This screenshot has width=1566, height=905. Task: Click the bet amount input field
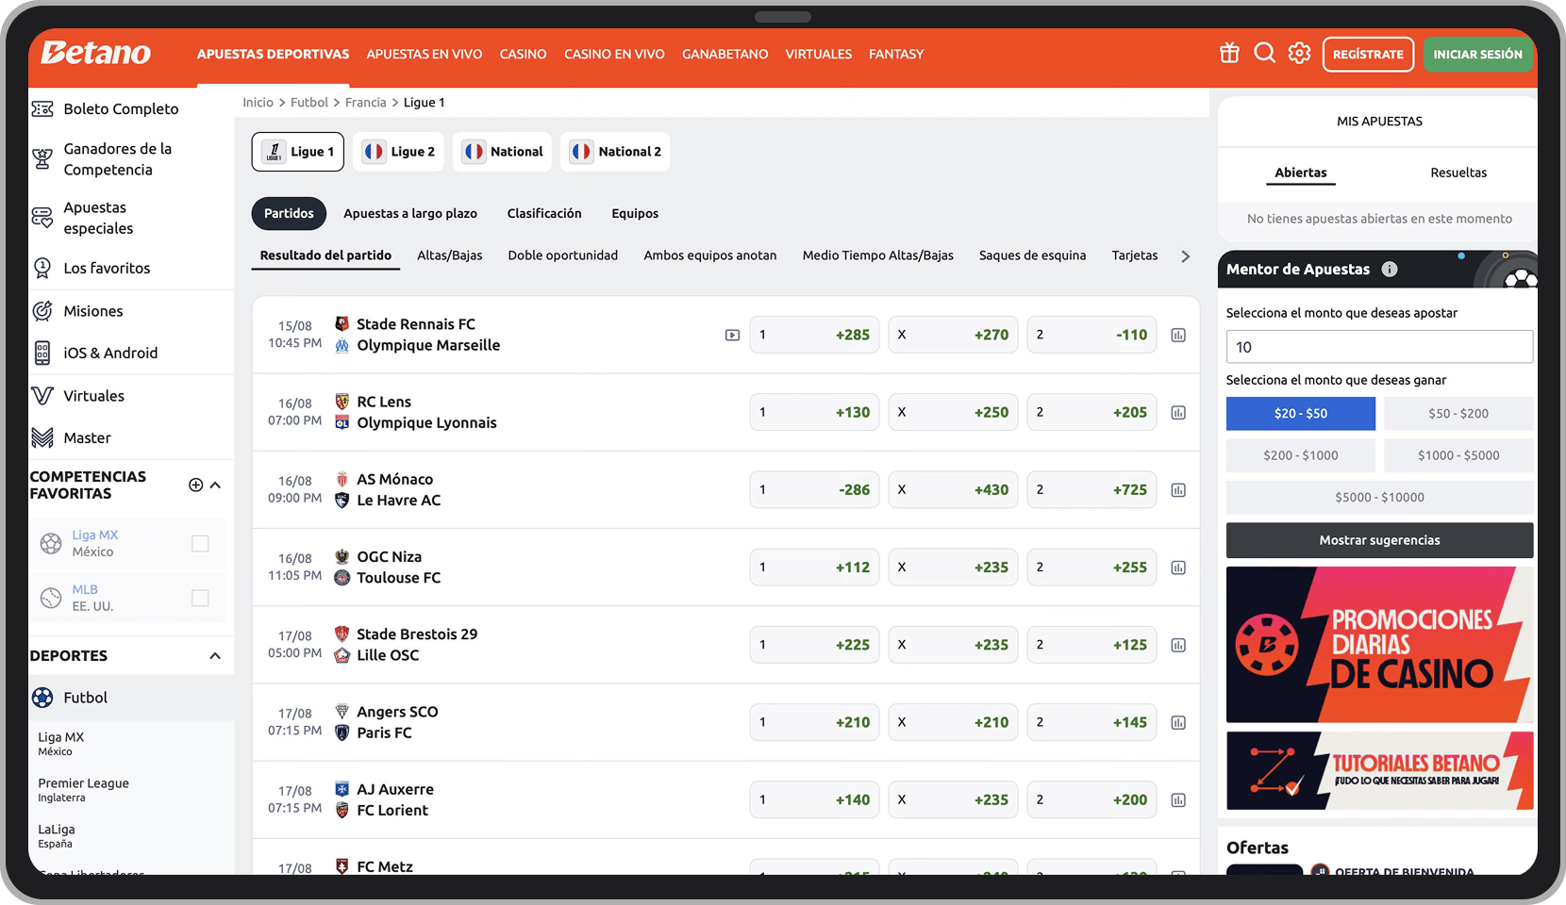(x=1380, y=347)
